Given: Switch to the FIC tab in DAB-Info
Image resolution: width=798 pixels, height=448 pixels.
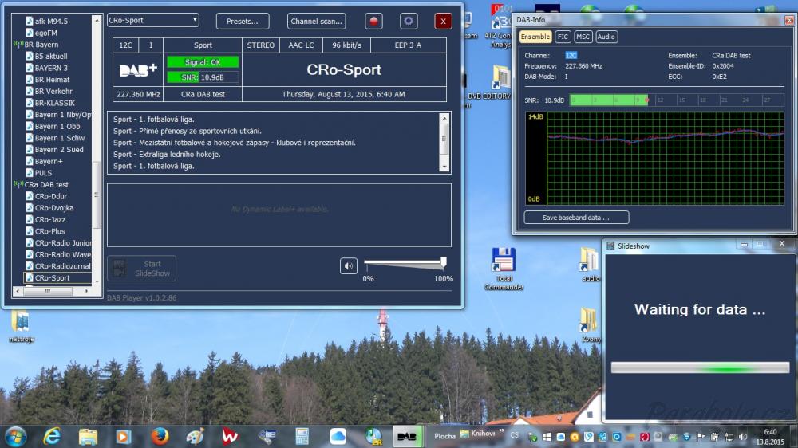Looking at the screenshot, I should 563,37.
